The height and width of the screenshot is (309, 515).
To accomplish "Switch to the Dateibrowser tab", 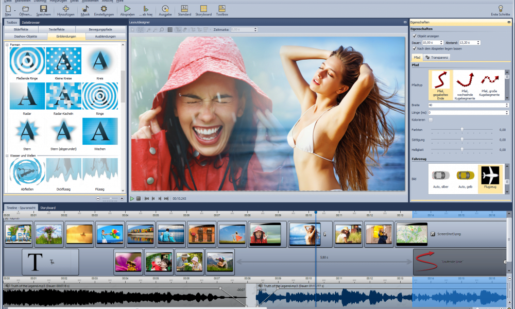I will 30,22.
